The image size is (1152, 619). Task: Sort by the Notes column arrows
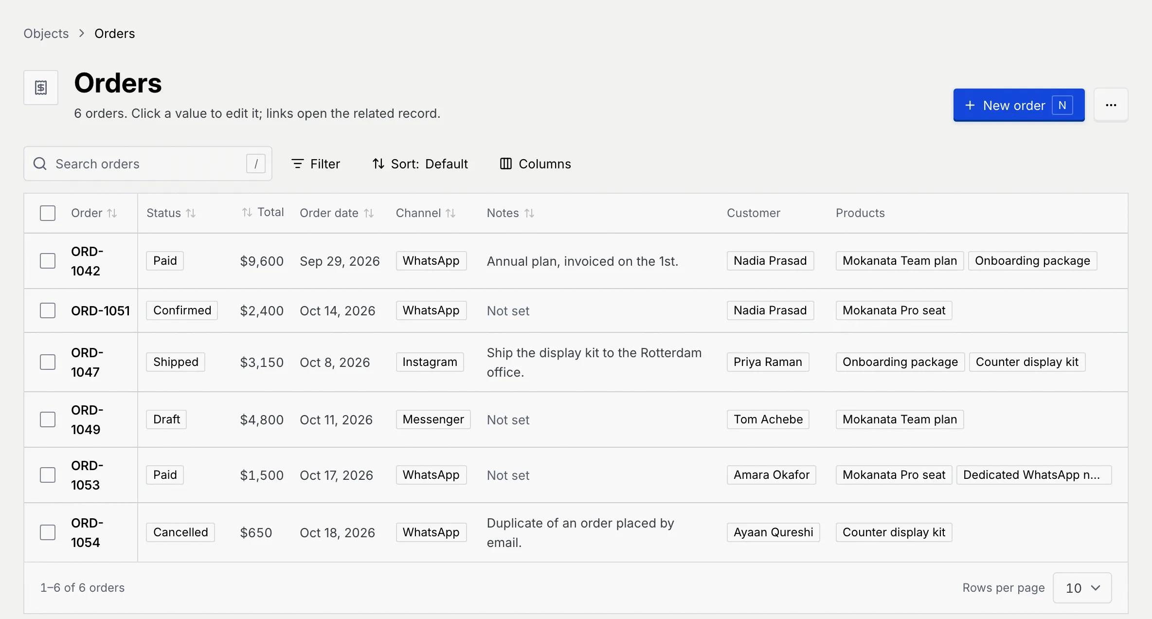pos(529,213)
